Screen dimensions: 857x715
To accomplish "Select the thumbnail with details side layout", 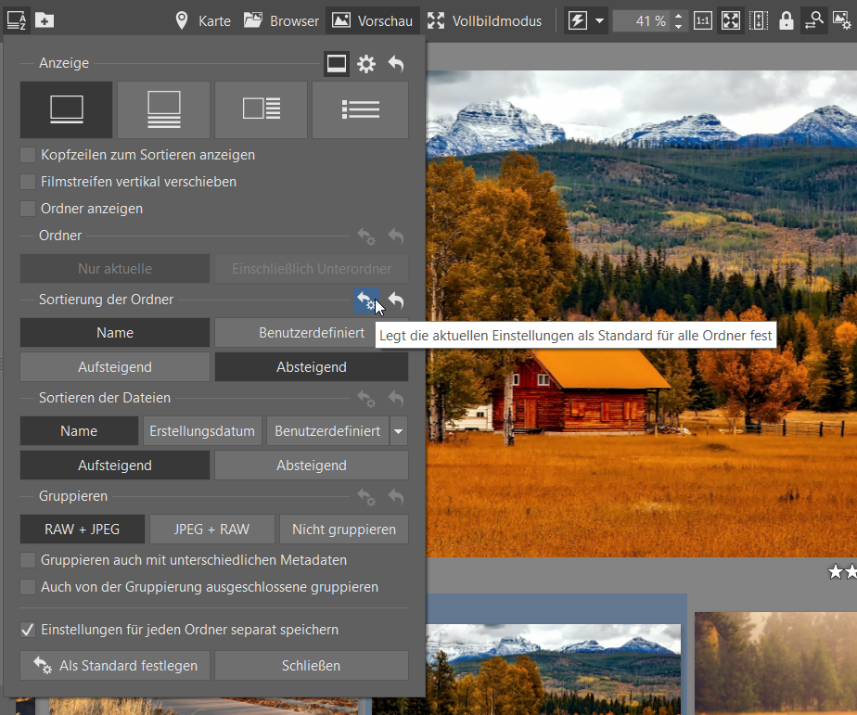I will 262,109.
